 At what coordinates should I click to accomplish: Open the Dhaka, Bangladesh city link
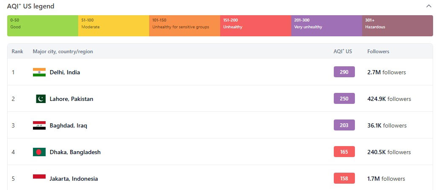tap(75, 152)
